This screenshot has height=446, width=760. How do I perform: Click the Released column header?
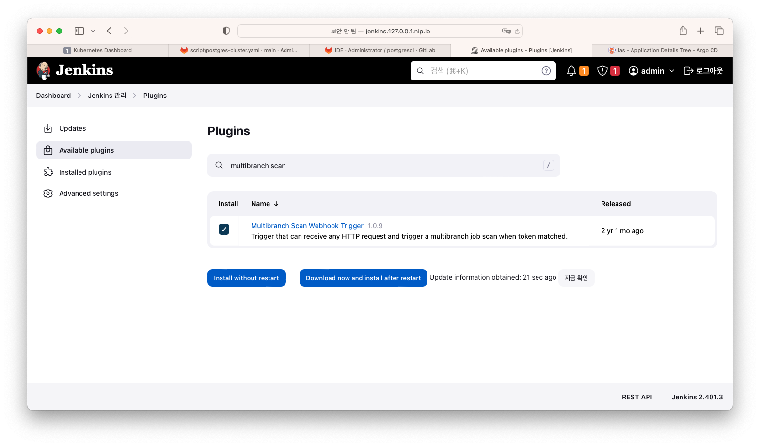coord(616,204)
